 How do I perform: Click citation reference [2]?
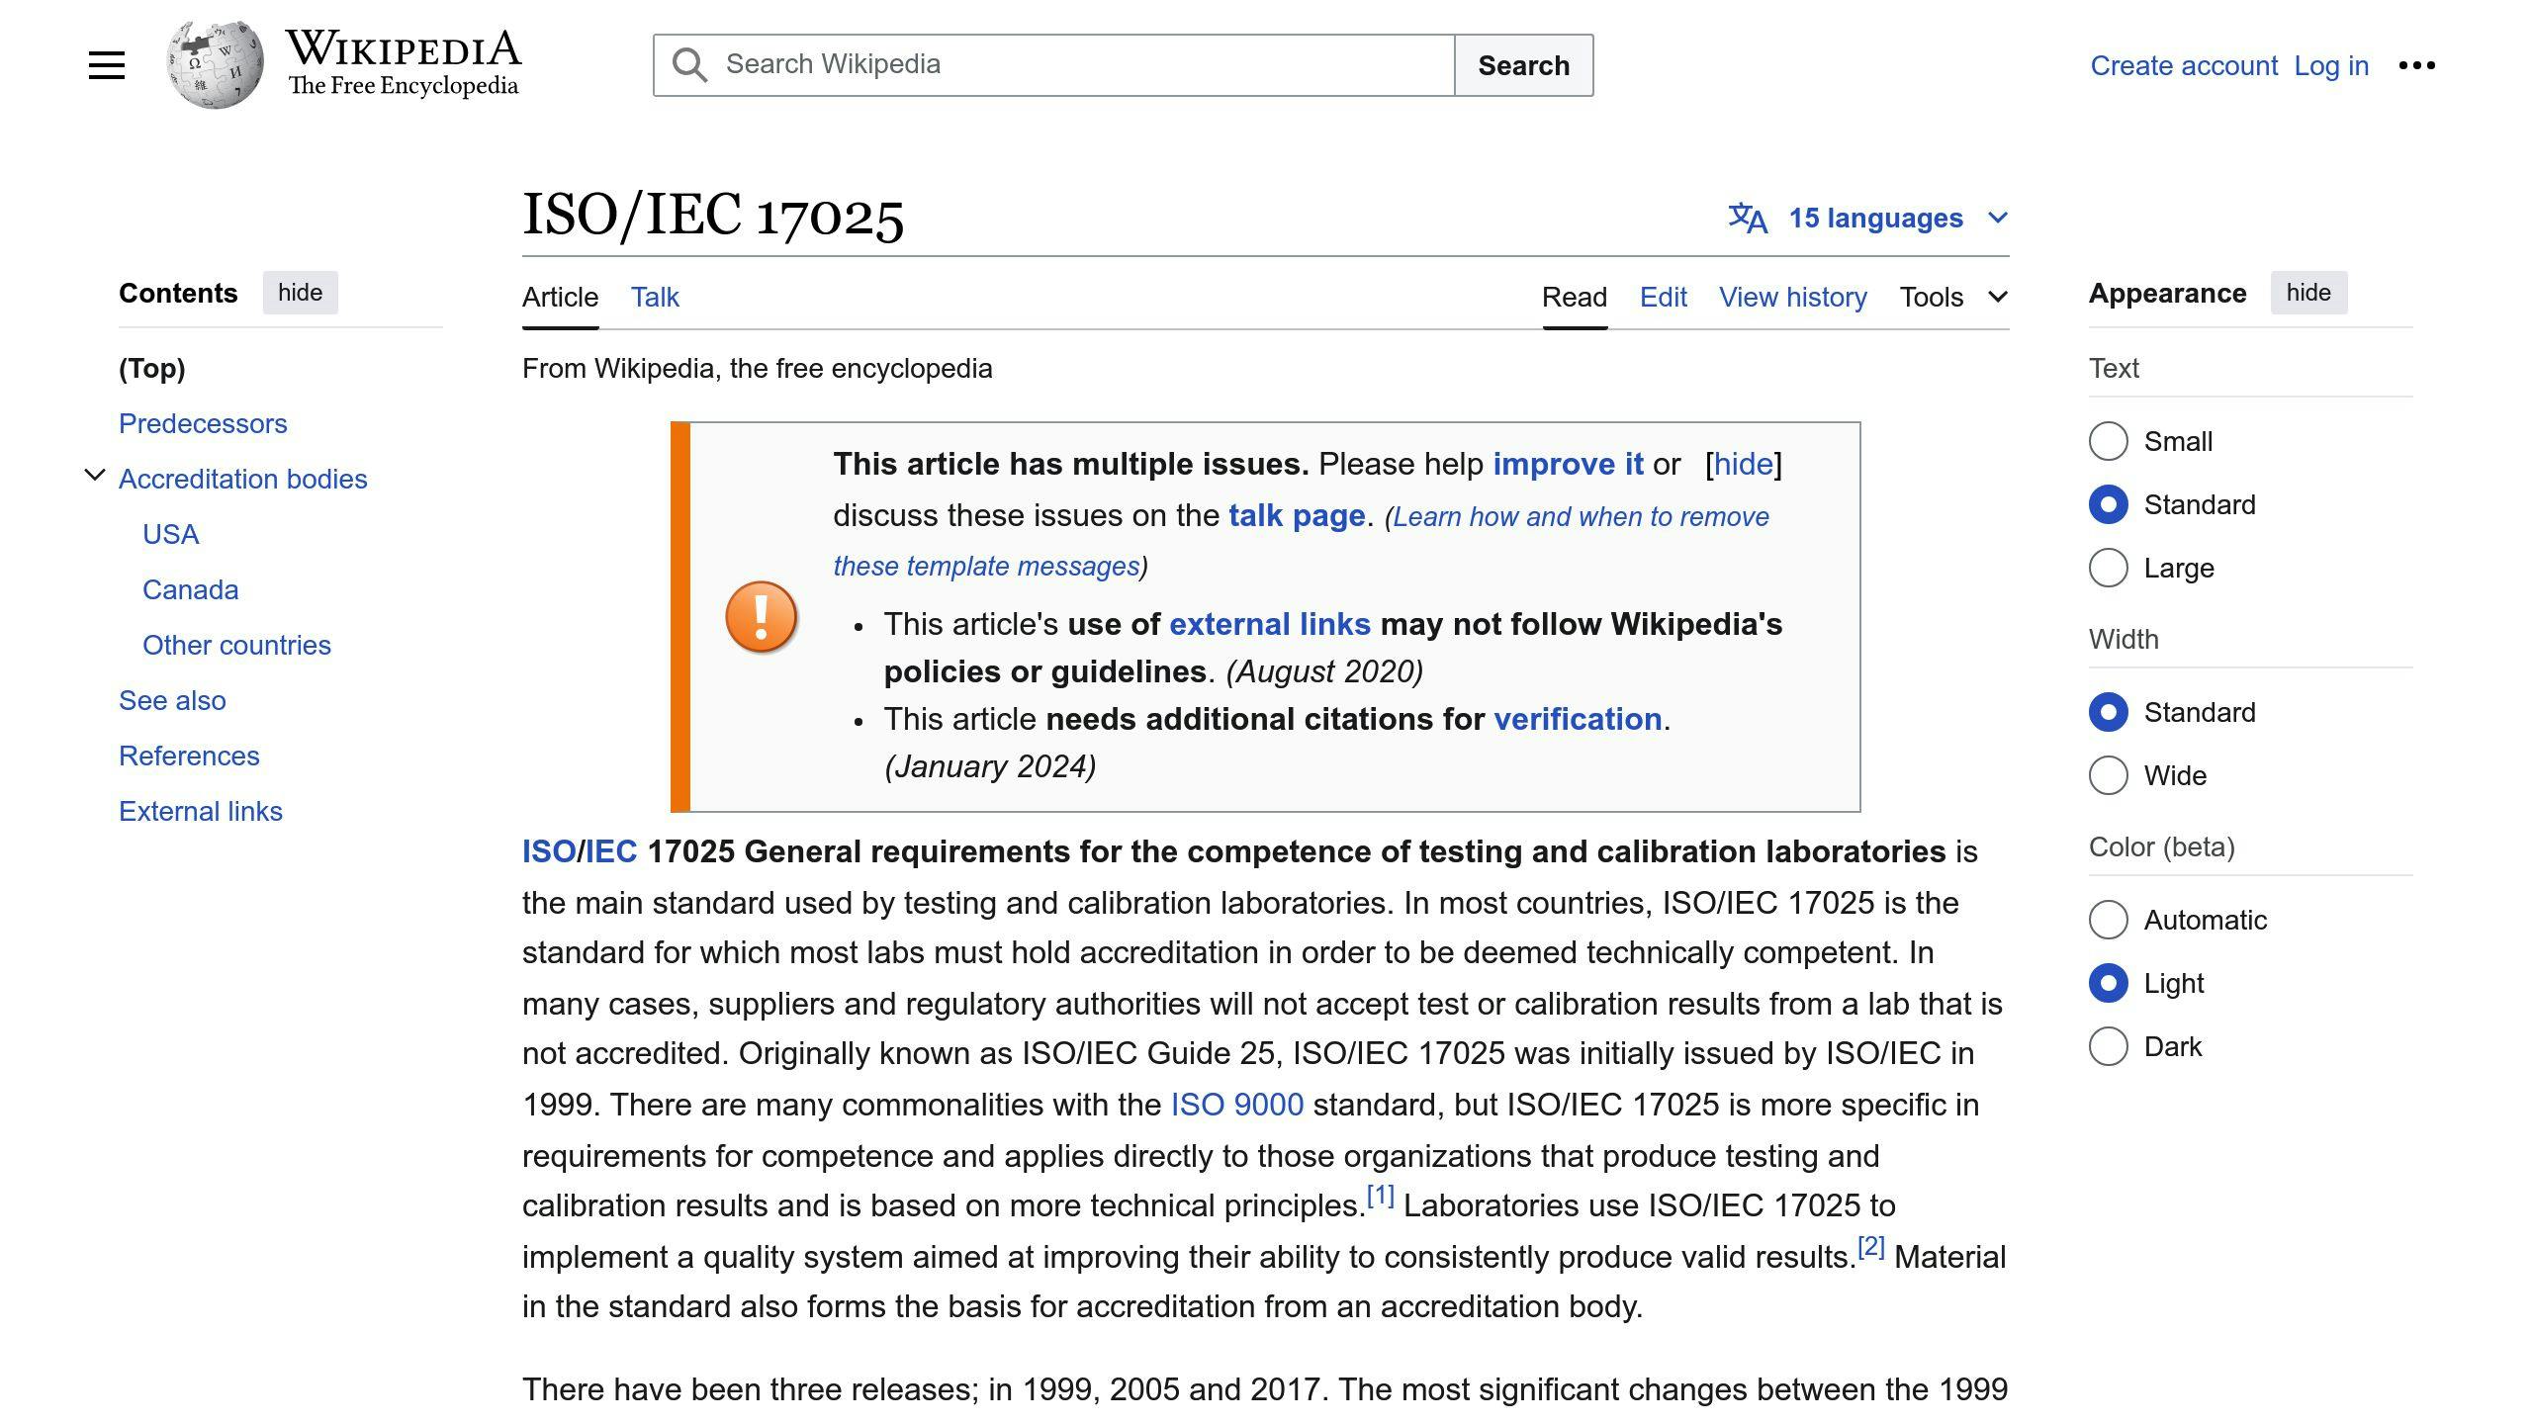click(1870, 1247)
